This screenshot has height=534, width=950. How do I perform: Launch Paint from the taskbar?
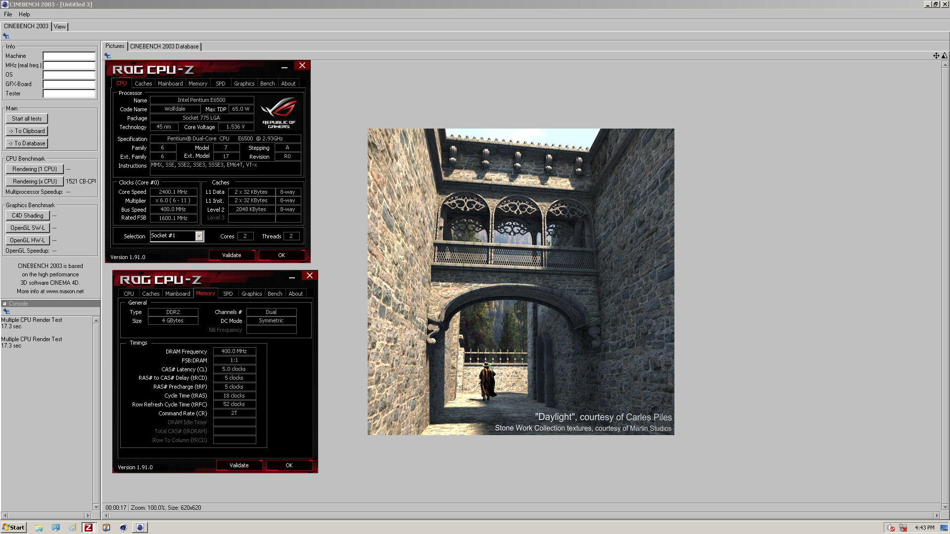tap(72, 528)
